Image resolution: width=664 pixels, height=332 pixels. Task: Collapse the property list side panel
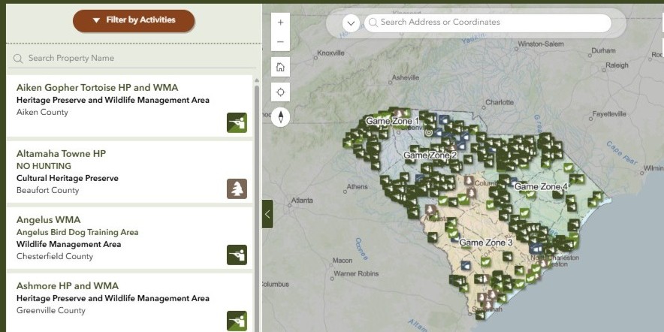click(267, 214)
